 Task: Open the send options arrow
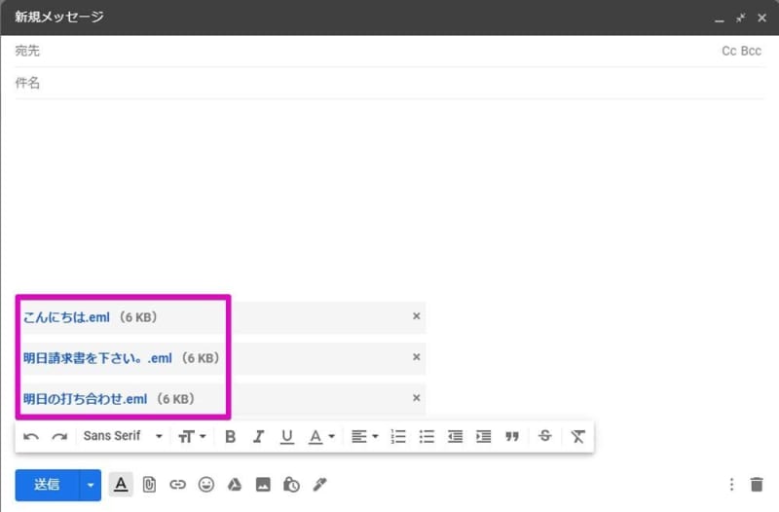91,485
